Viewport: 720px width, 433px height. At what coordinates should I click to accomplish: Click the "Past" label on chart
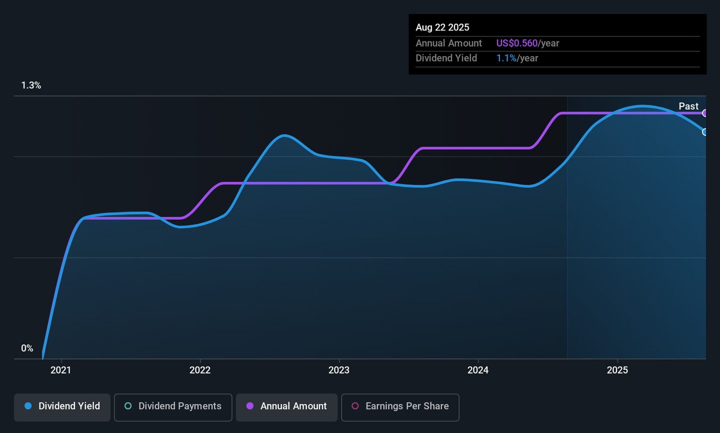pos(688,106)
